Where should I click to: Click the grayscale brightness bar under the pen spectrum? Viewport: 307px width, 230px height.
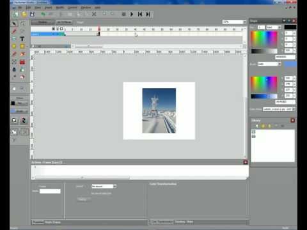click(264, 51)
